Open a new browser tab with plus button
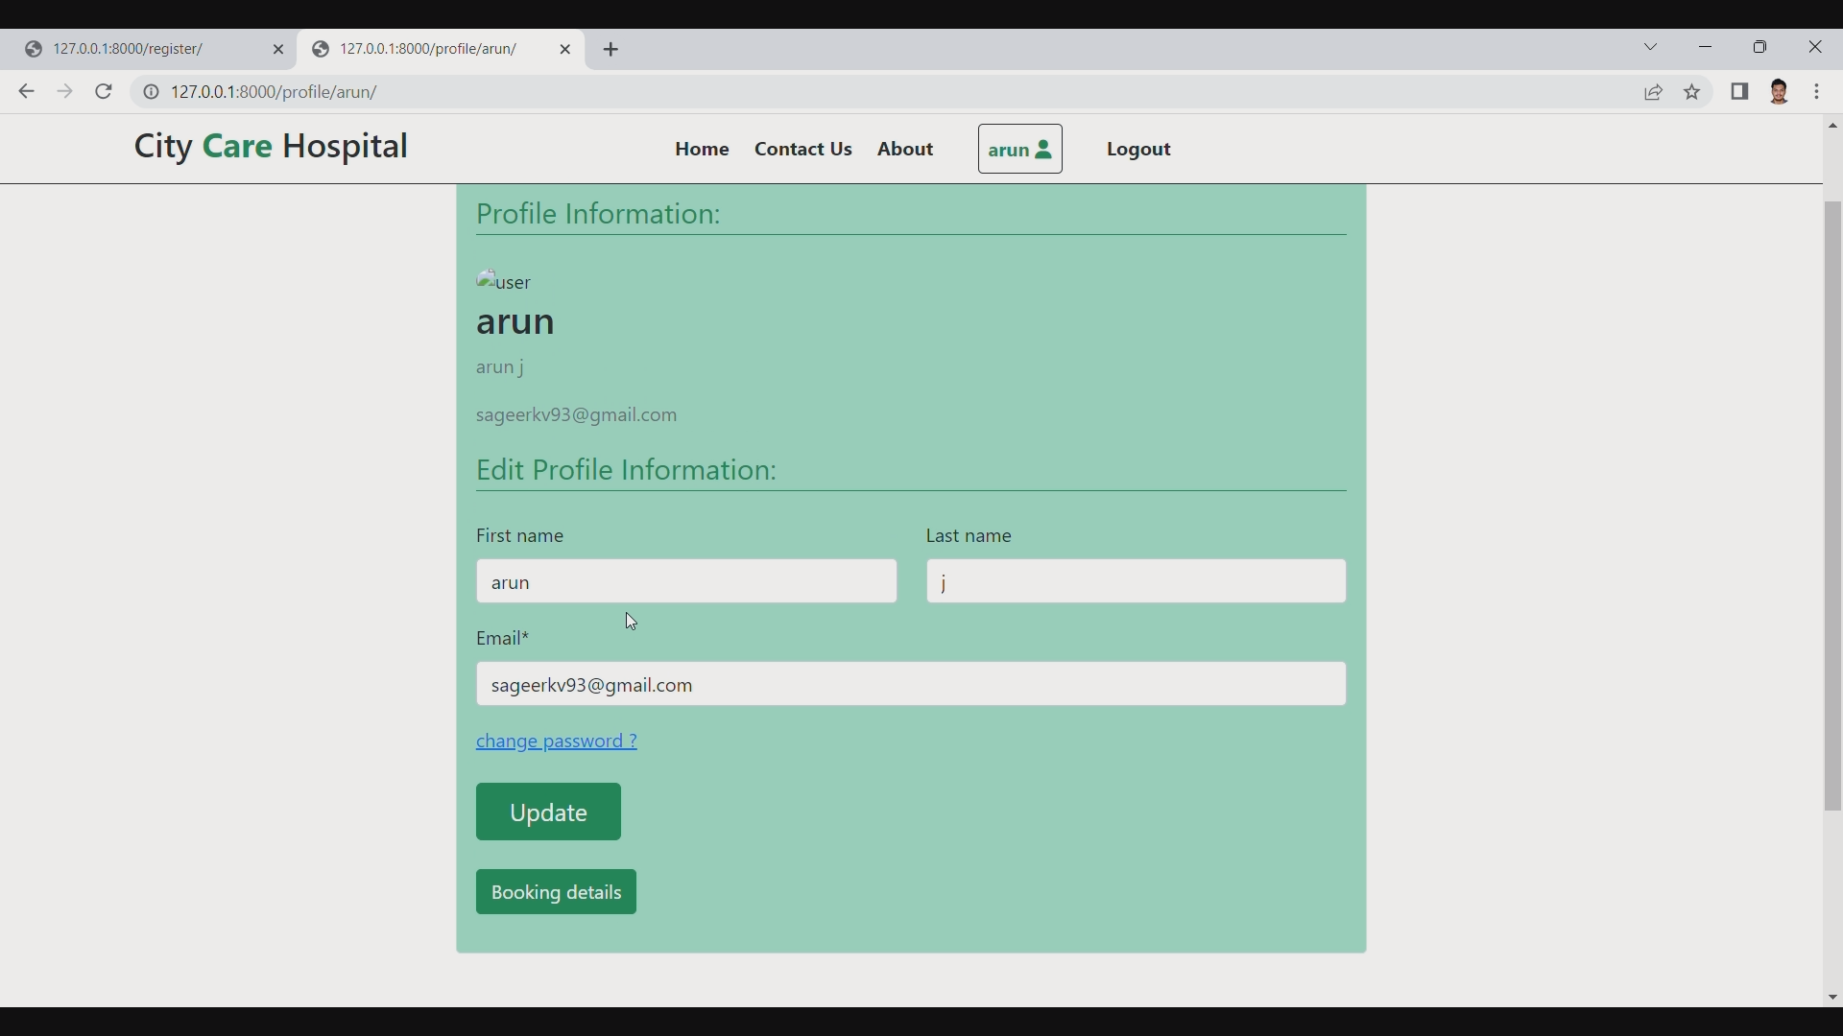 coord(612,49)
